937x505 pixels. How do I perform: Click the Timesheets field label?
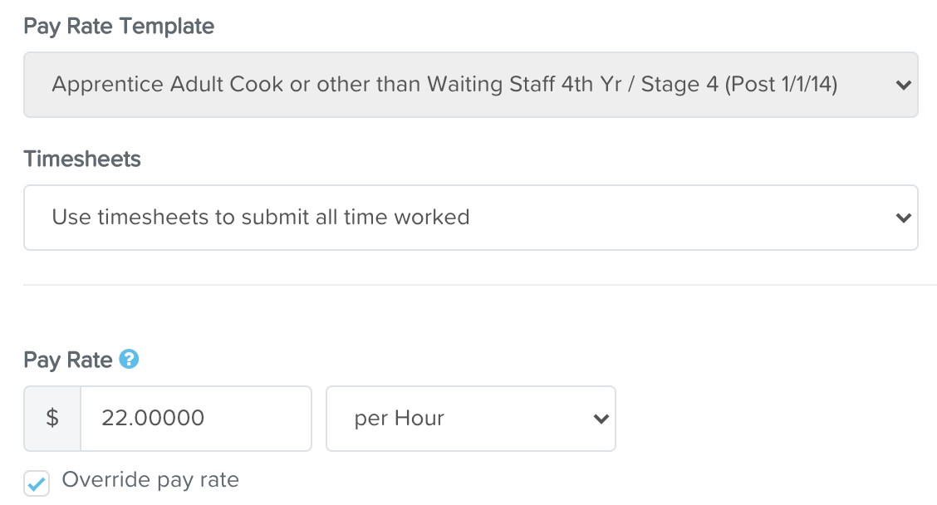[x=82, y=159]
